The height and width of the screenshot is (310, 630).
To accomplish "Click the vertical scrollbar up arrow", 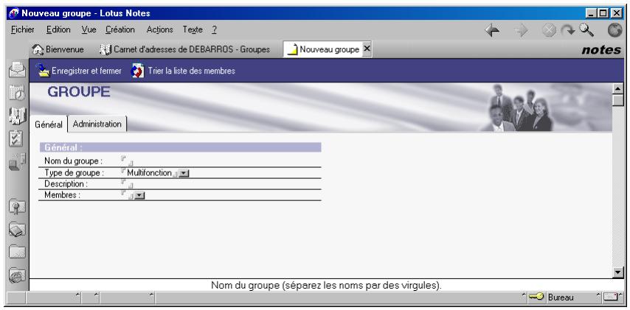I will tap(618, 88).
